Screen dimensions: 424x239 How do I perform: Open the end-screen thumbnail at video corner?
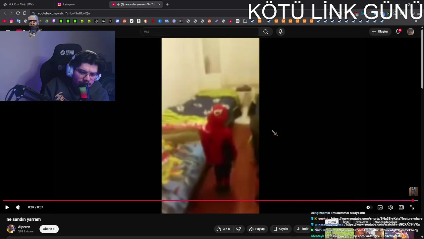[x=413, y=192]
